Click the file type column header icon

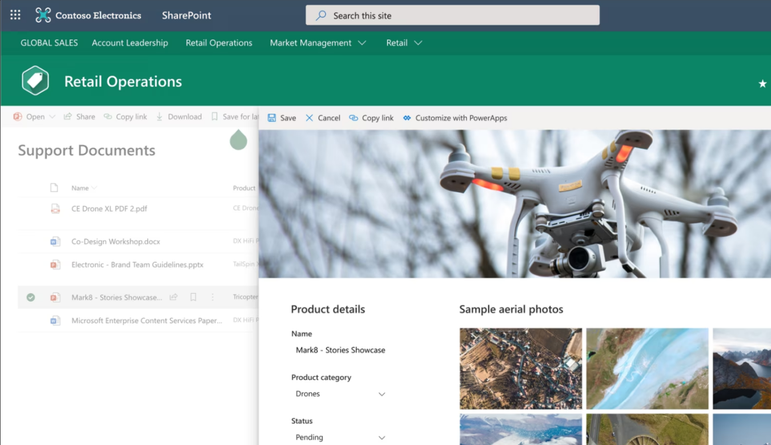pos(54,188)
